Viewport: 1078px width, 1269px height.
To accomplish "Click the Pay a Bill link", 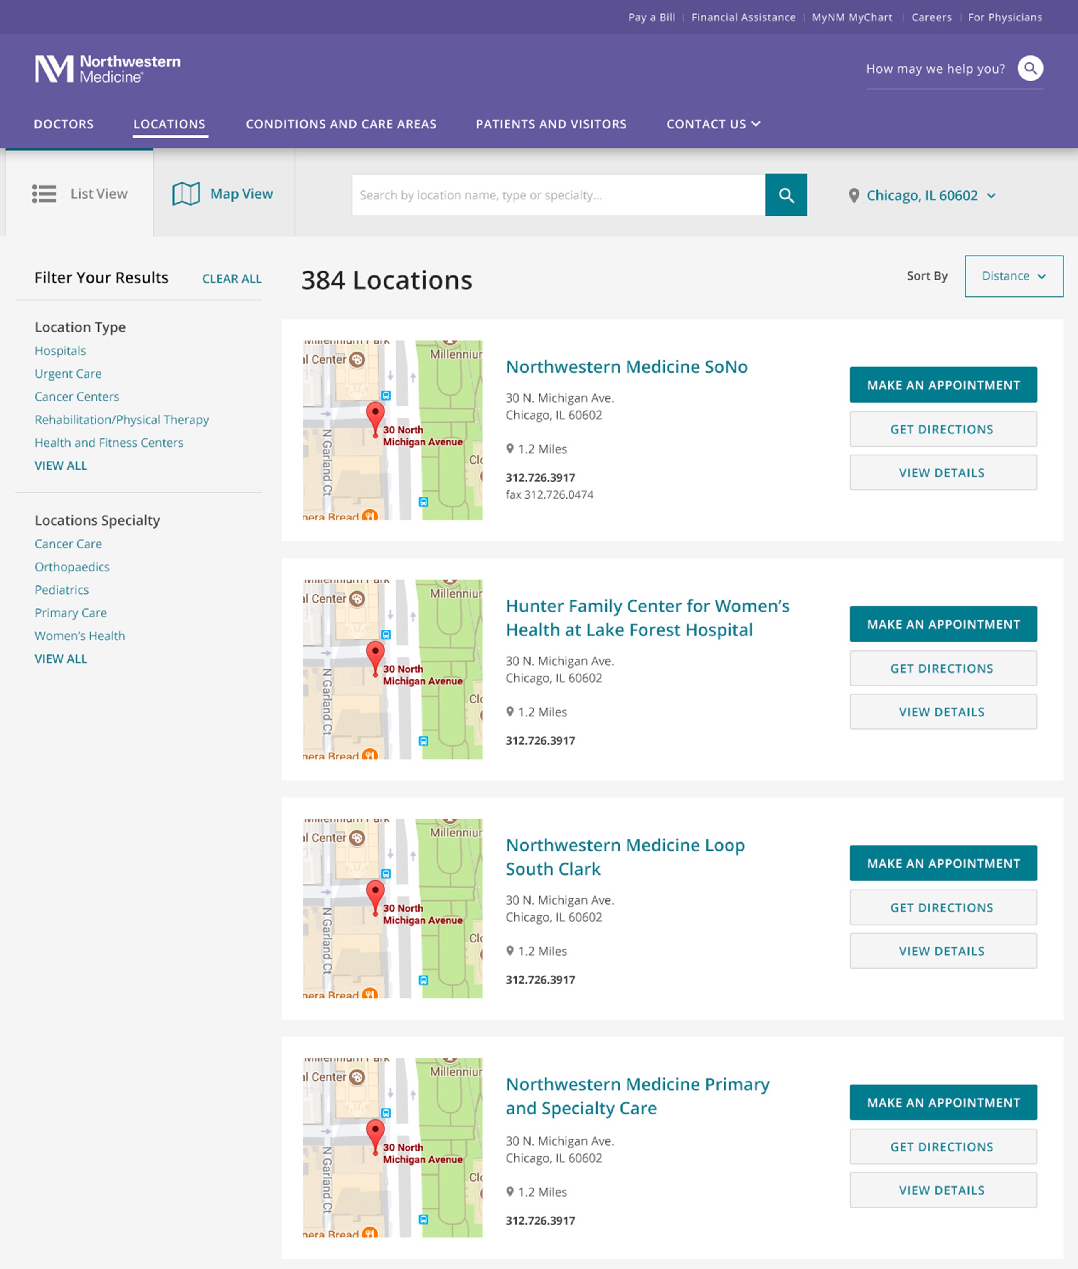I will tap(652, 17).
